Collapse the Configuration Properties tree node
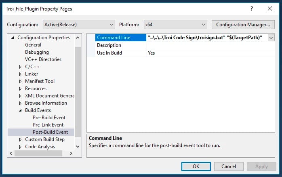282x177 pixels. tap(13, 38)
